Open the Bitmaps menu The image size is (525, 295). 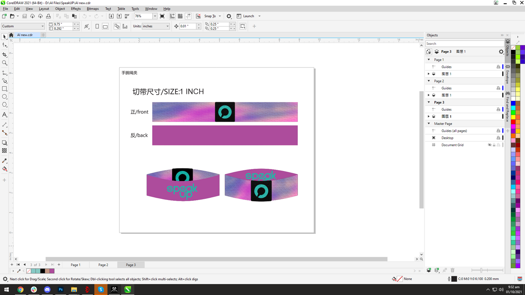click(x=92, y=9)
